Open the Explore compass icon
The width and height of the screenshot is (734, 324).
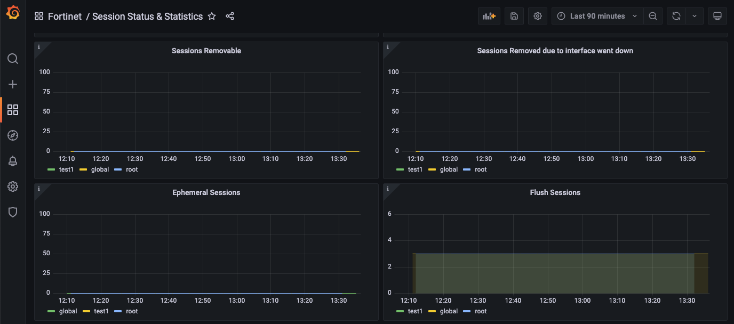point(13,135)
